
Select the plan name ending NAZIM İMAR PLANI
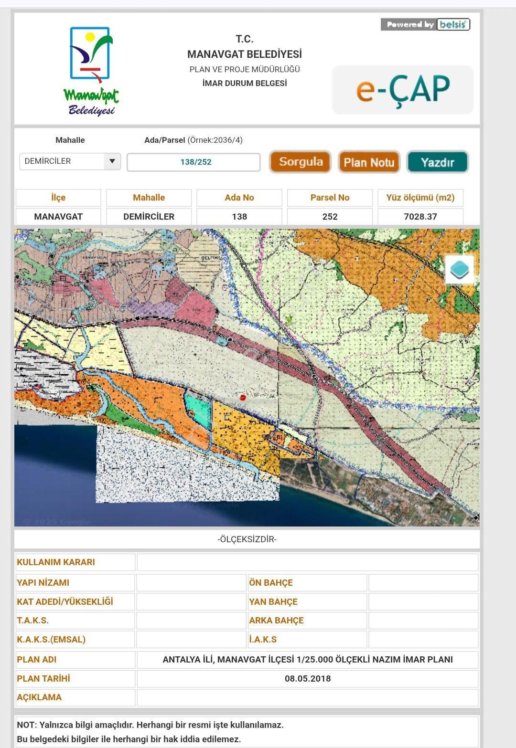tap(308, 660)
